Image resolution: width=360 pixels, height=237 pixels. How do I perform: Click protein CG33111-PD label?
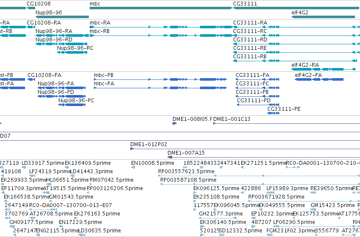pyautogui.click(x=254, y=101)
